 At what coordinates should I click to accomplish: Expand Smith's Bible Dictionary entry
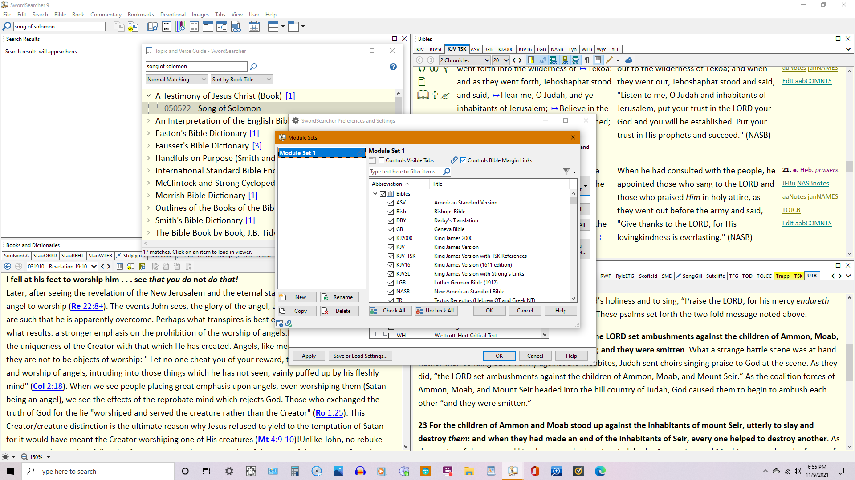coord(149,220)
